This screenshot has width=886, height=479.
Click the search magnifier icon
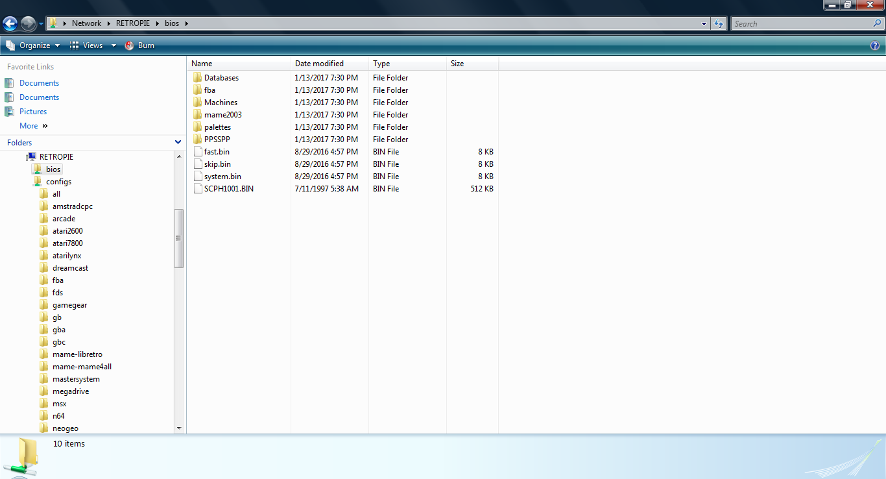(877, 23)
